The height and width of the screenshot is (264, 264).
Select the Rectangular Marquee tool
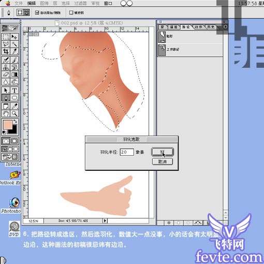point(6,37)
